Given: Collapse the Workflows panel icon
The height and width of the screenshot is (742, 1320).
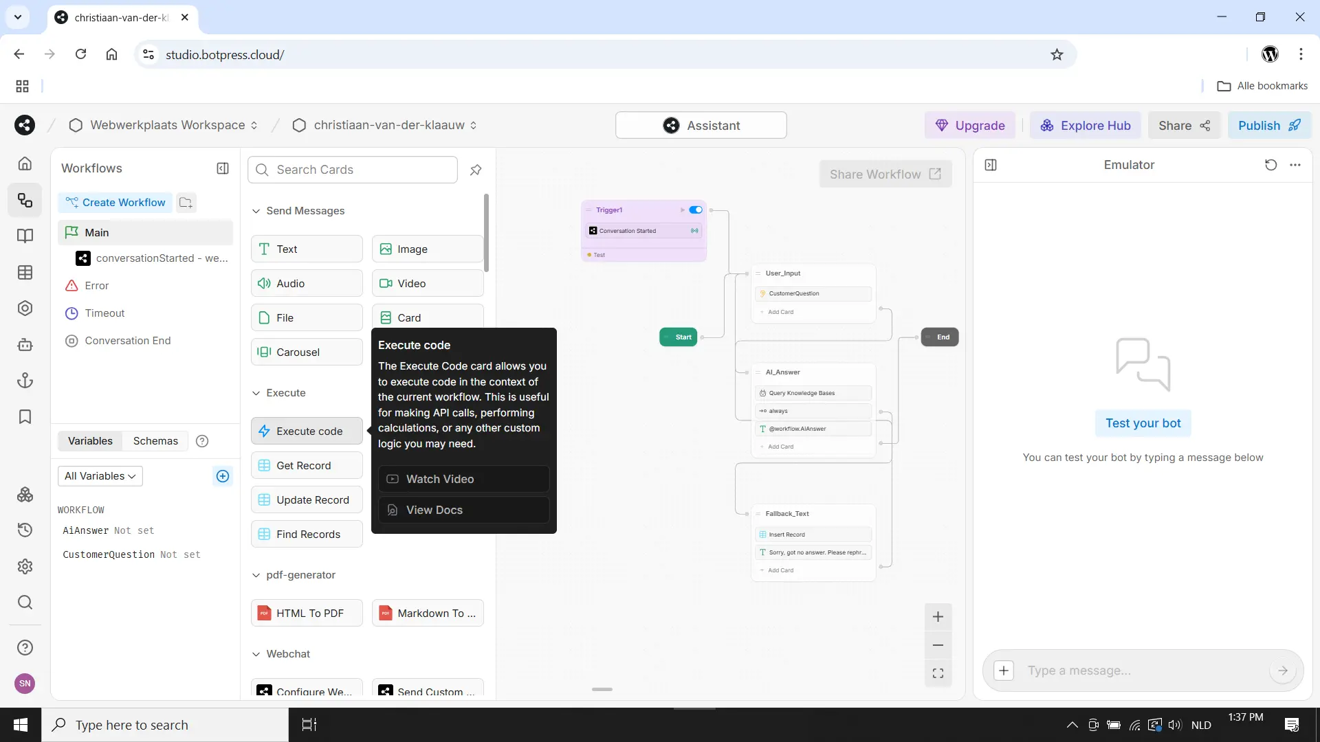Looking at the screenshot, I should pyautogui.click(x=223, y=168).
